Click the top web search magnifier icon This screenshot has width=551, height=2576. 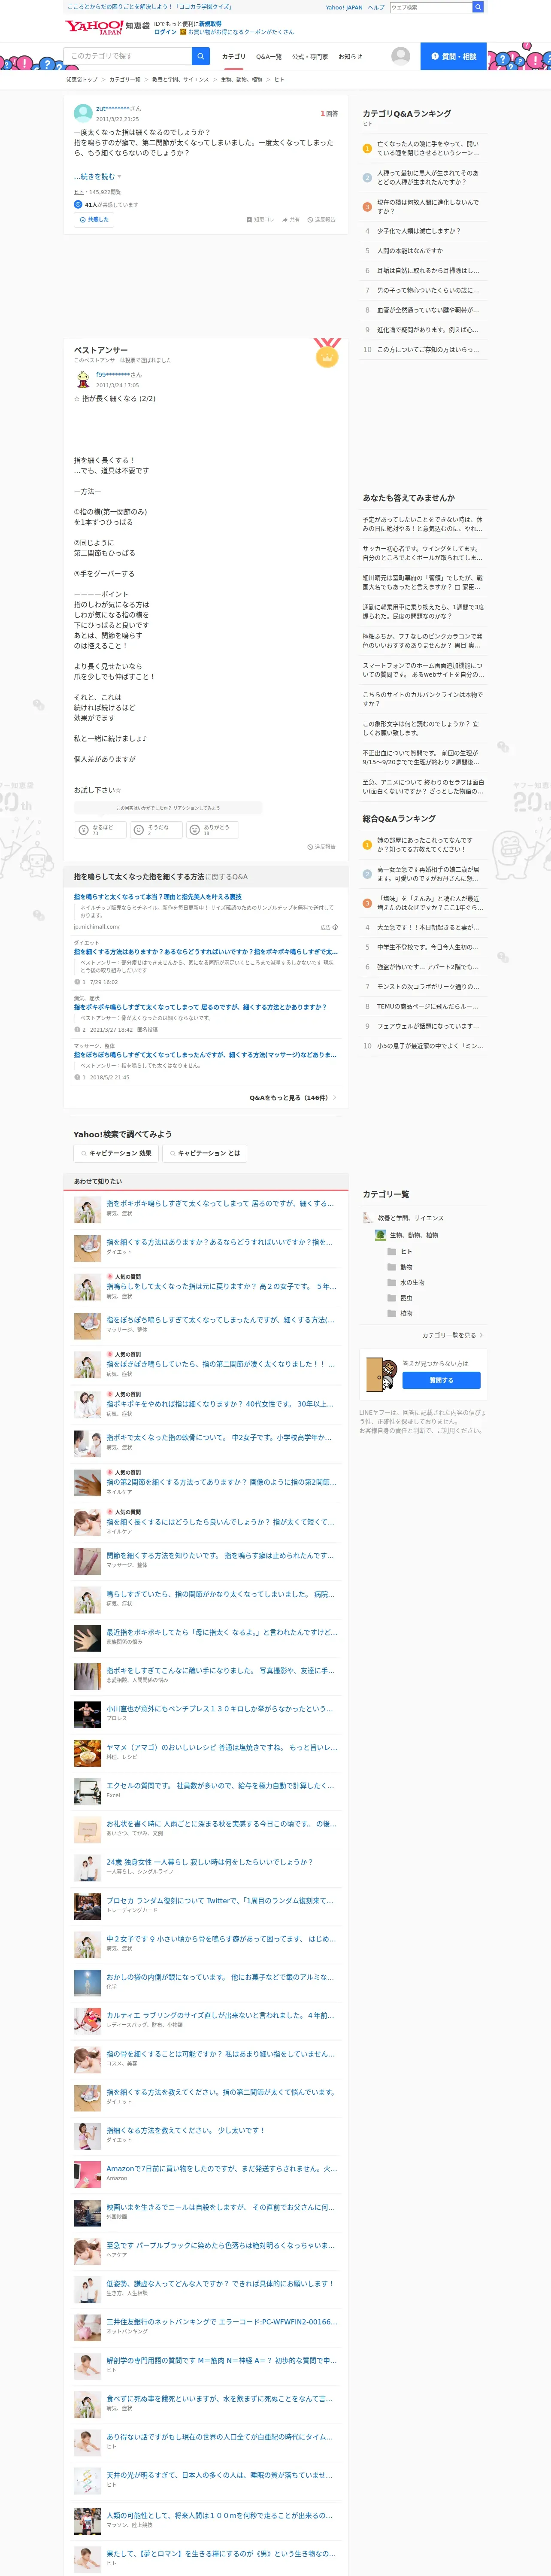(x=478, y=7)
